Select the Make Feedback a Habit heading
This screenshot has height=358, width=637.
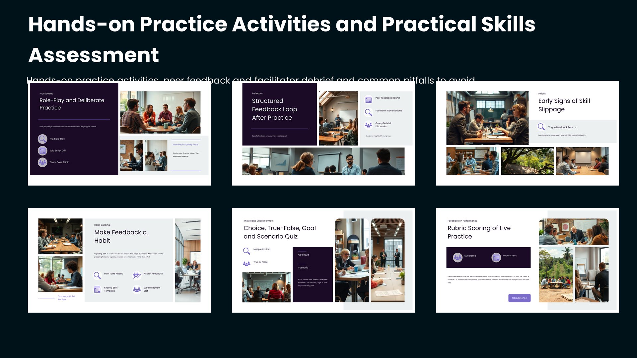[120, 236]
